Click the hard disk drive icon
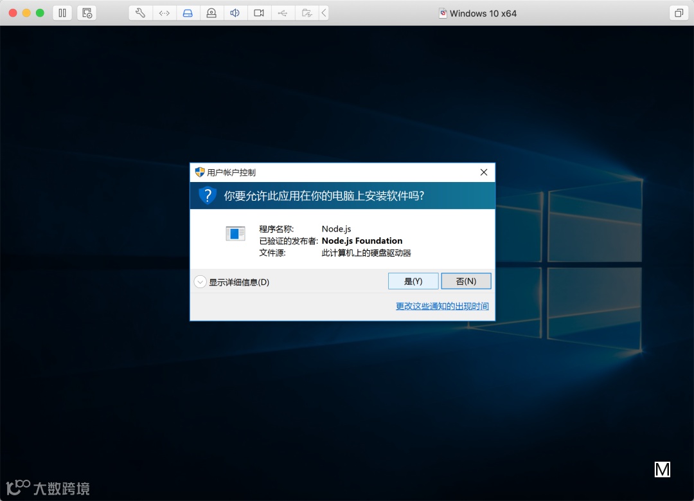Image resolution: width=694 pixels, height=501 pixels. click(x=188, y=13)
